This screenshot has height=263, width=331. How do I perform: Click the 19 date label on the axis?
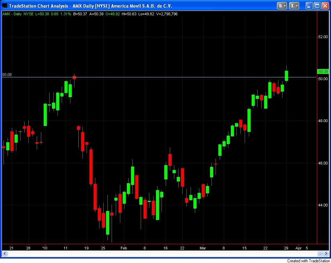pyautogui.click(x=86, y=248)
